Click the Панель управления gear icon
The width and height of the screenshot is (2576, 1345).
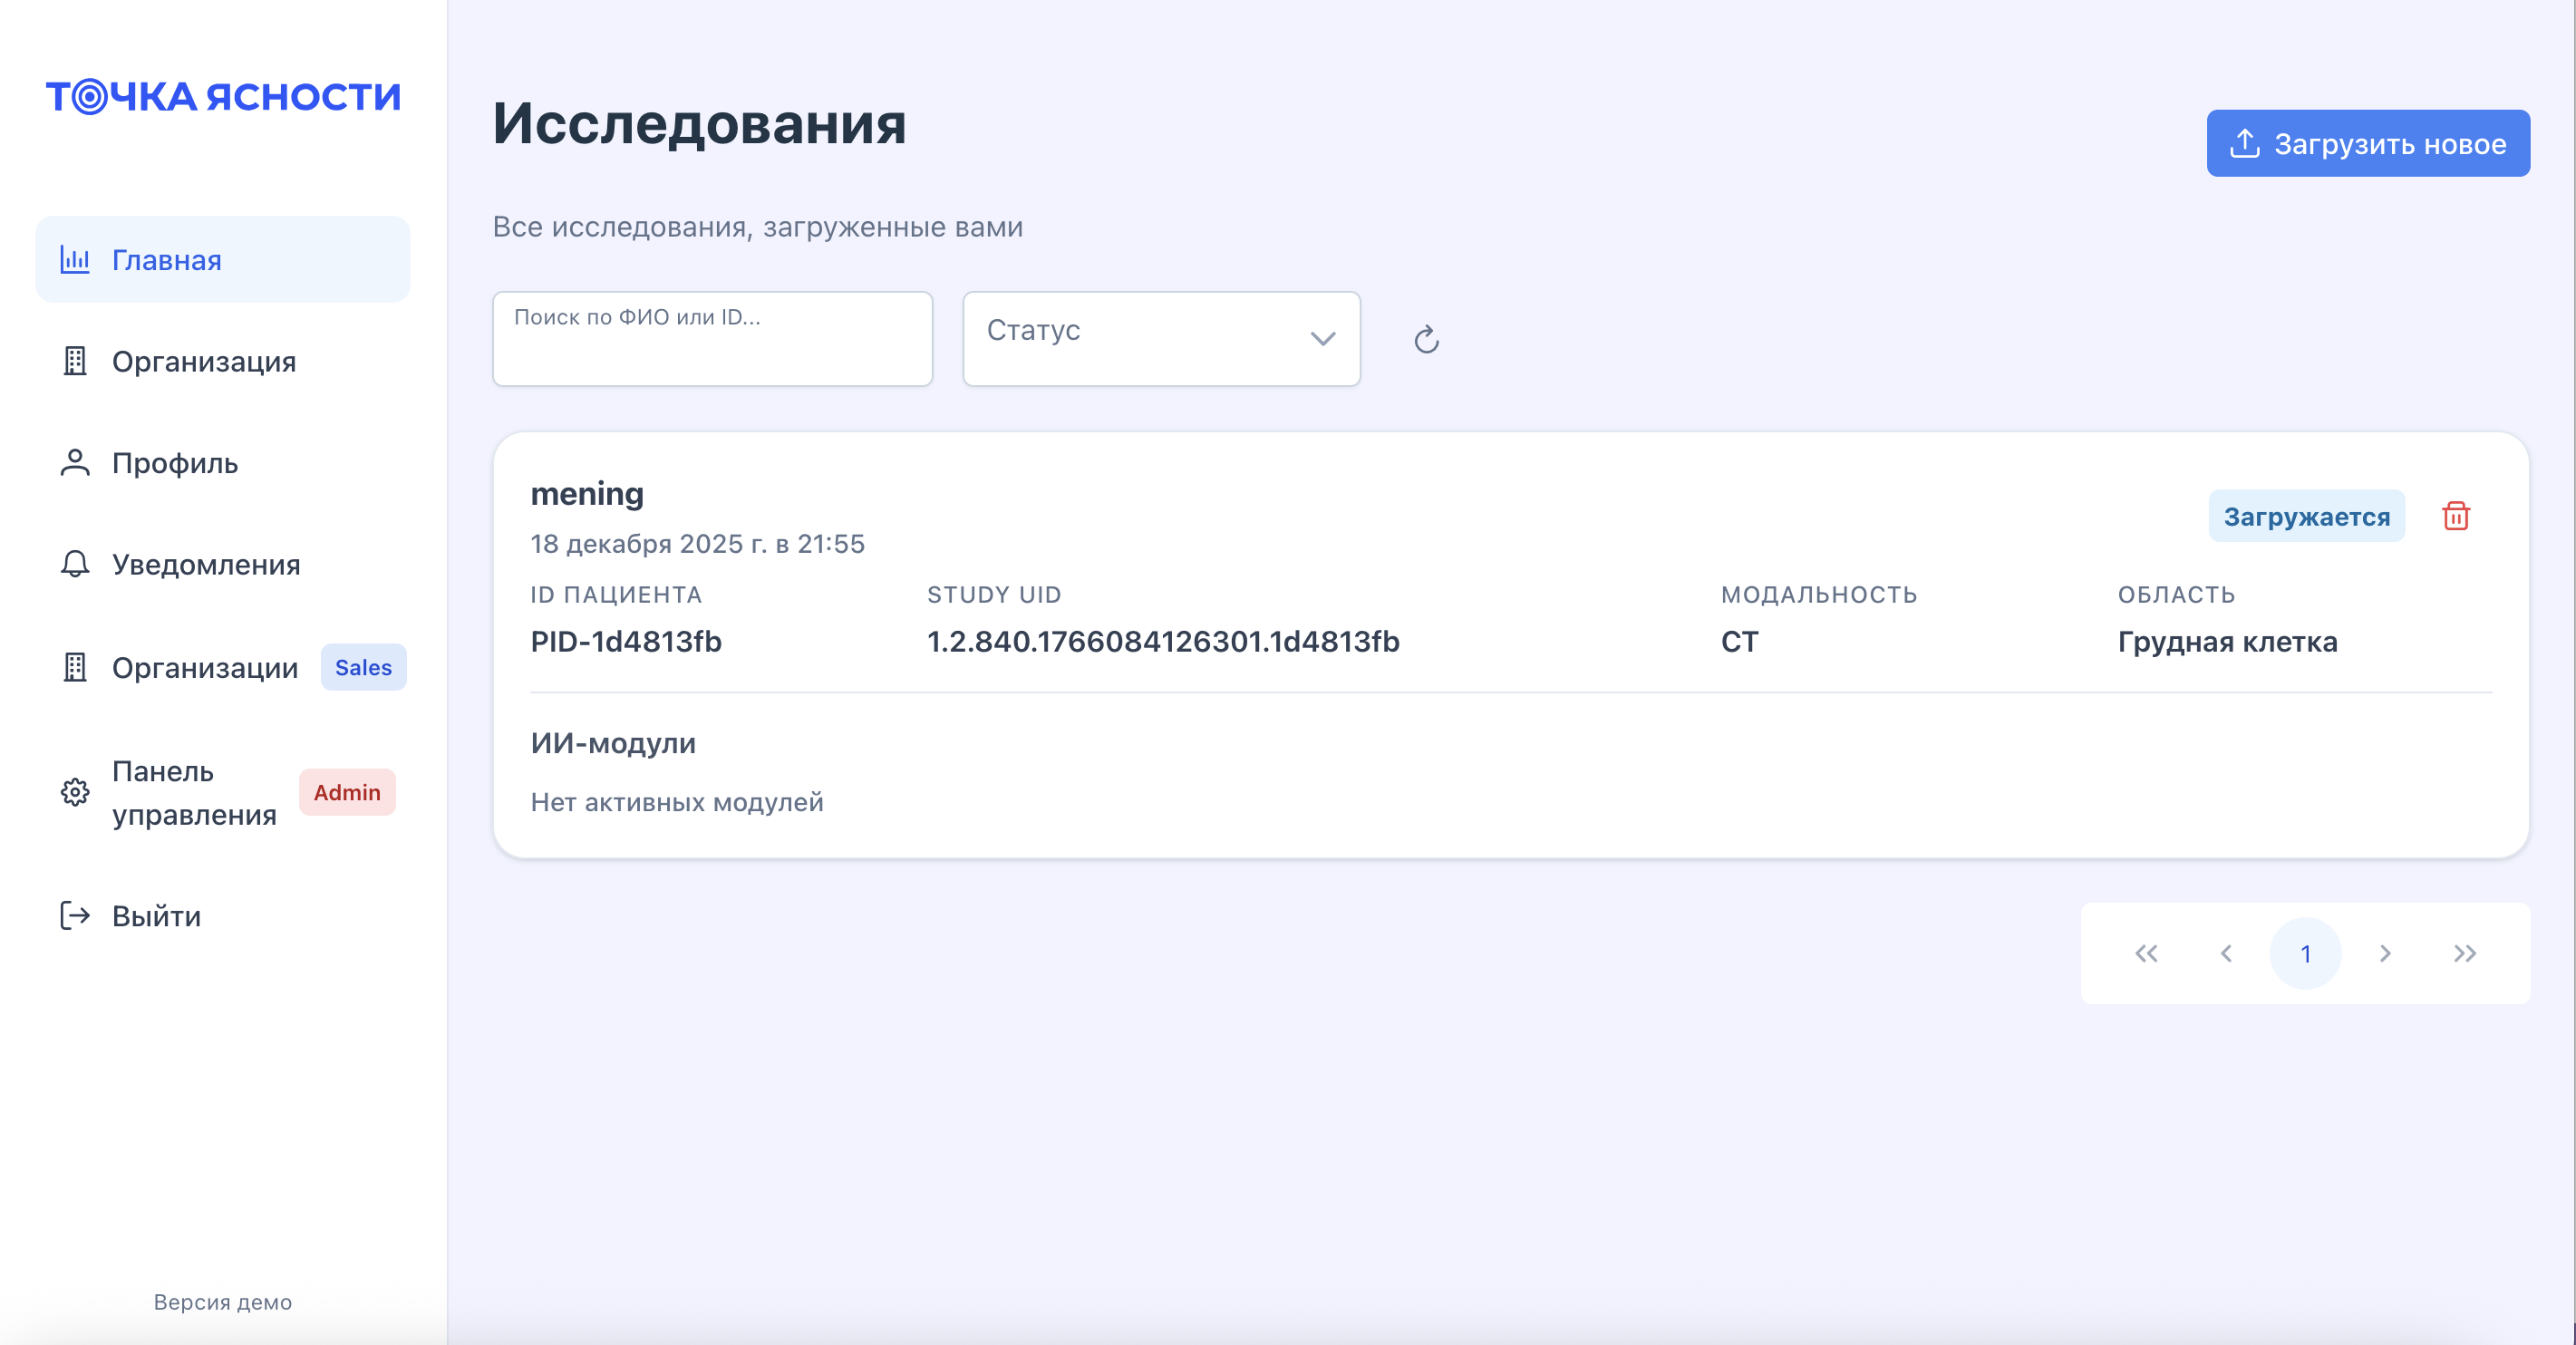click(x=75, y=793)
